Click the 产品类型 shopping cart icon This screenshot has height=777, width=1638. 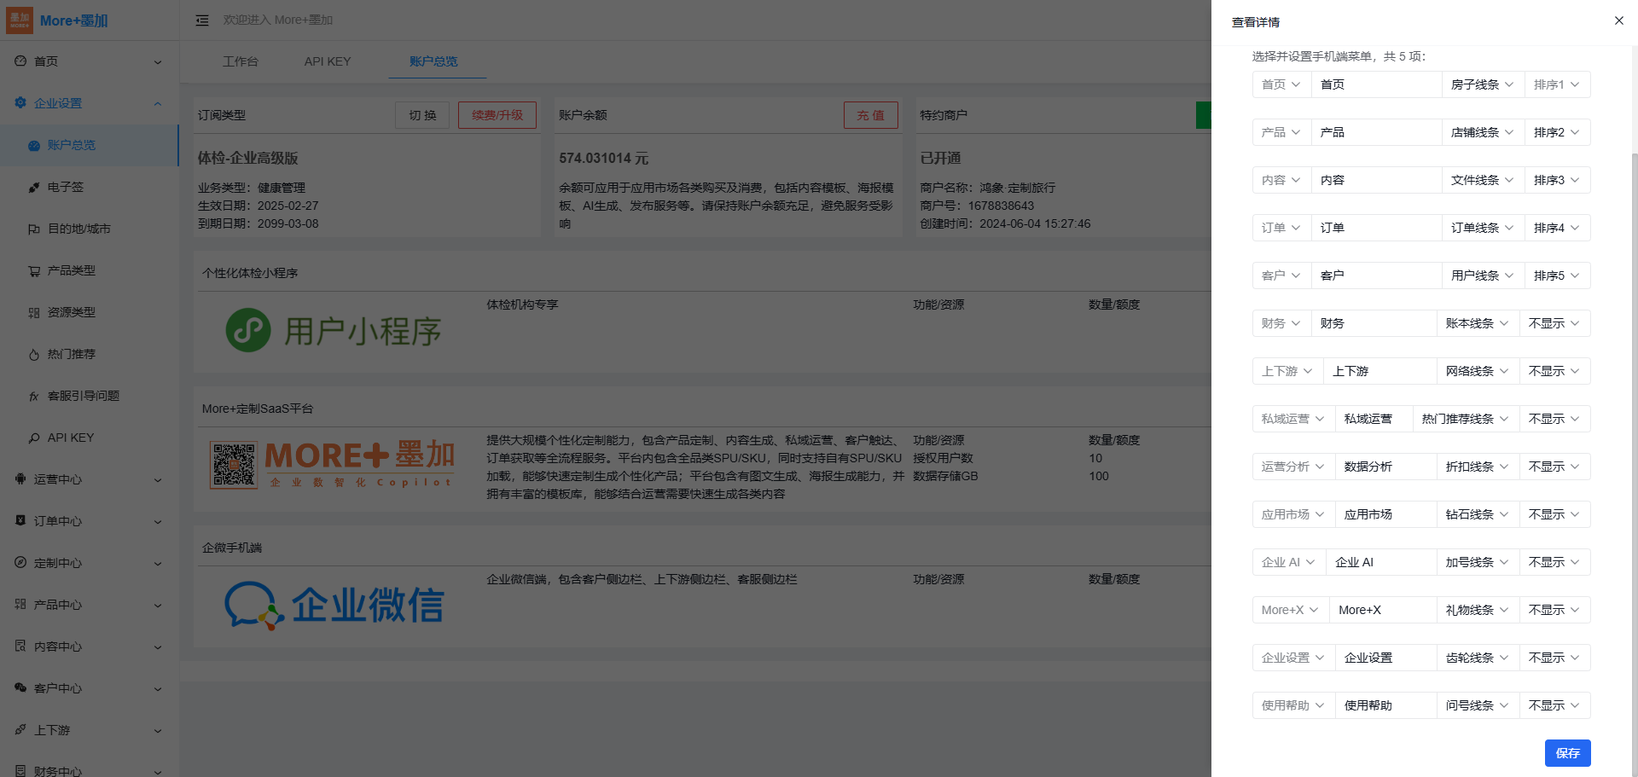(34, 271)
